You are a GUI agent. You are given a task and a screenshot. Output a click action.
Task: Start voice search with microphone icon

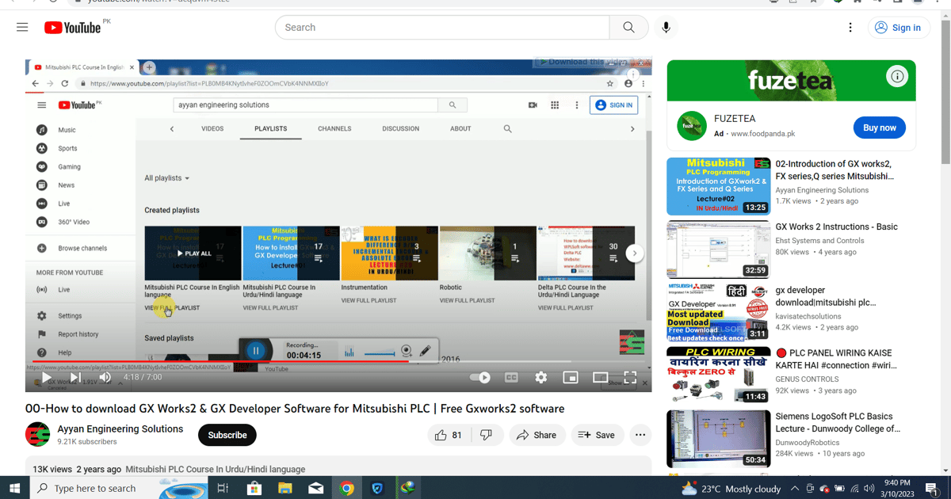(x=666, y=28)
